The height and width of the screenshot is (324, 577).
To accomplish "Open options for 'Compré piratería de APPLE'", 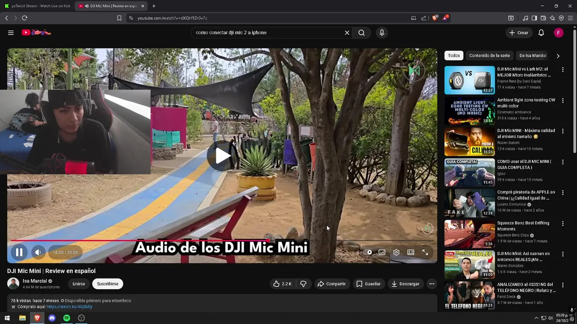I will coord(563,193).
